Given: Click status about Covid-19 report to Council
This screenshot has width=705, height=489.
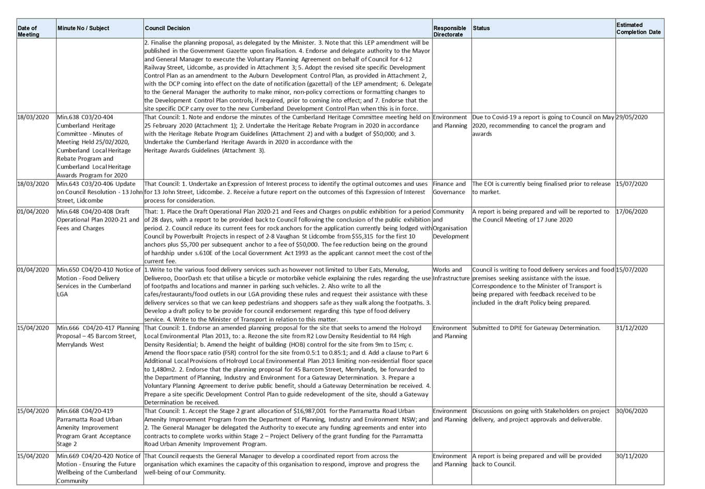Looking at the screenshot, I should point(543,125).
